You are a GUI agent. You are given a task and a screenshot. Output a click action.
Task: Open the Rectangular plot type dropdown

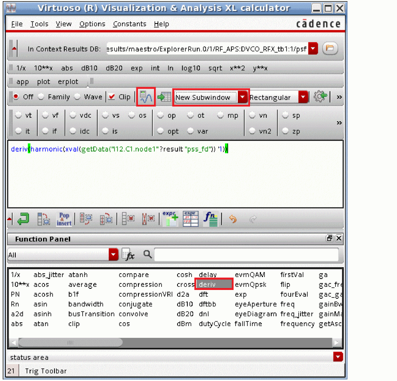coord(303,97)
